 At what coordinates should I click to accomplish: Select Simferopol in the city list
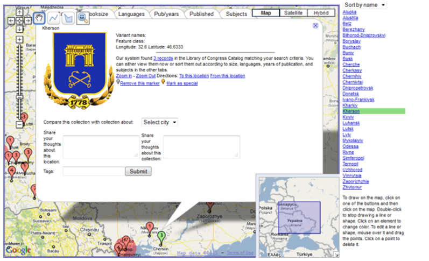click(x=353, y=158)
